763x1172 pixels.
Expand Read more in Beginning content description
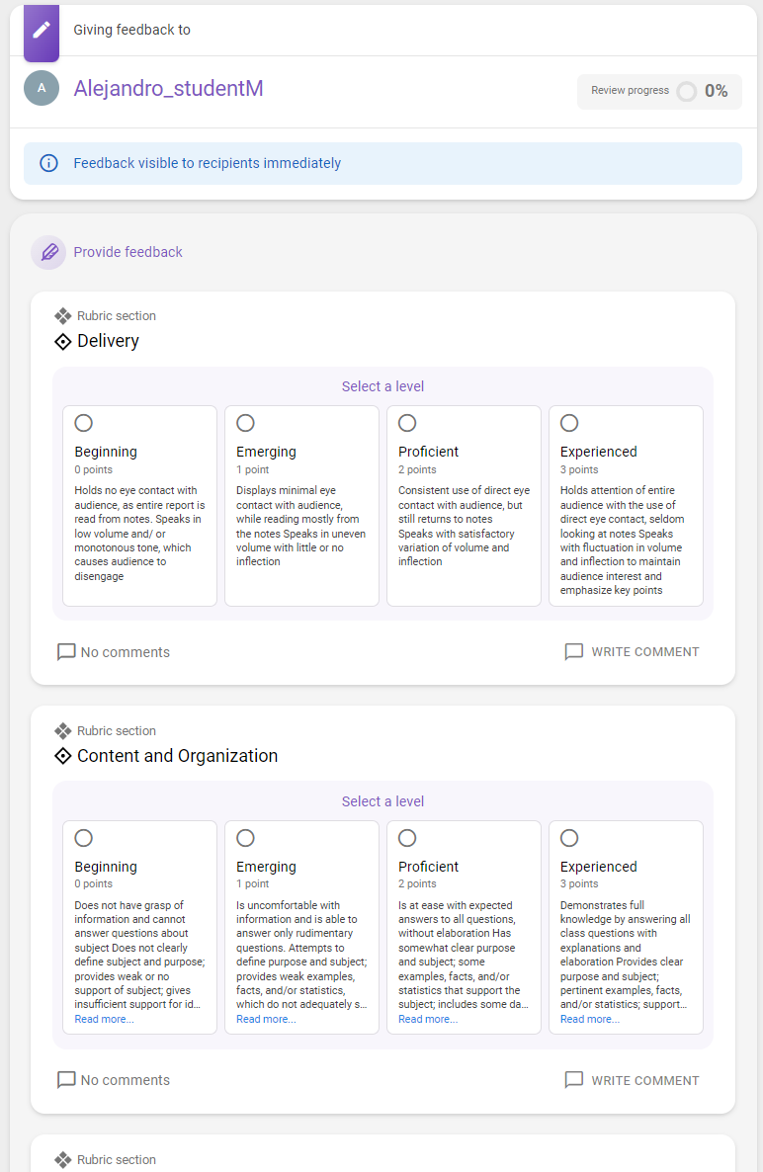click(x=104, y=1019)
